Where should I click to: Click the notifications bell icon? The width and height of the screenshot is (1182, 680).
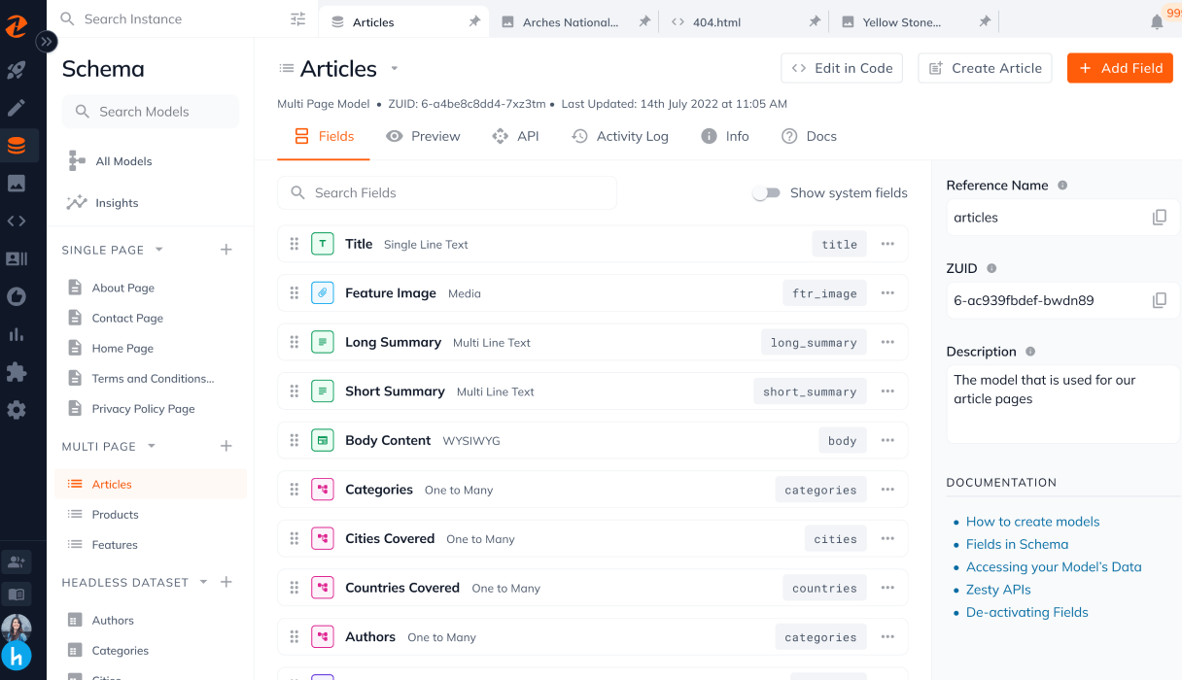[1157, 21]
